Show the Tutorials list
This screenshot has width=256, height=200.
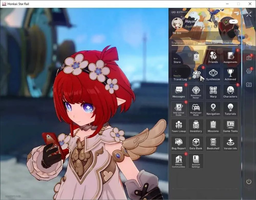tap(230, 109)
